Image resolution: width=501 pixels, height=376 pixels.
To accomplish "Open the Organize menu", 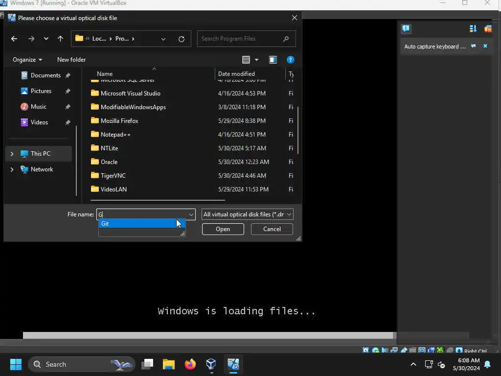I will (x=27, y=60).
